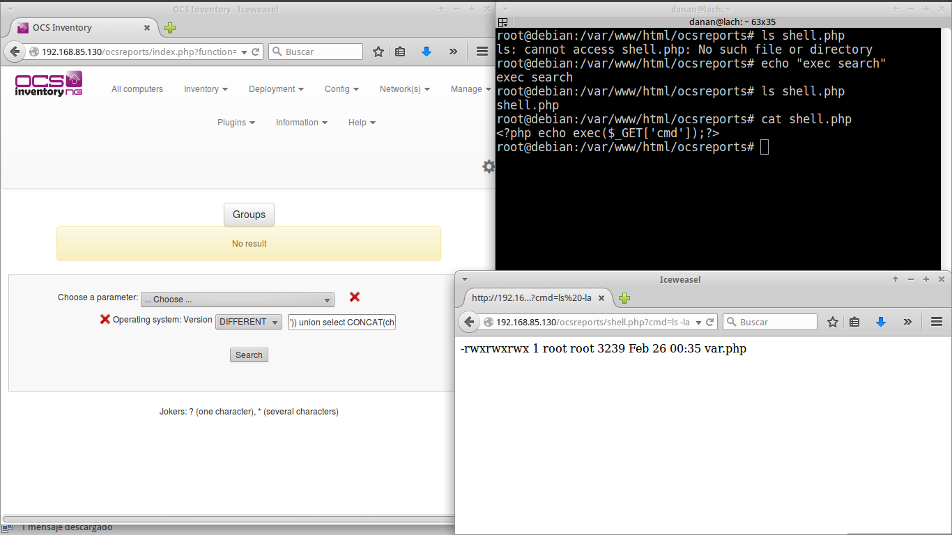952x535 pixels.
Task: Show more tools chevron in shell.php window
Action: 907,322
